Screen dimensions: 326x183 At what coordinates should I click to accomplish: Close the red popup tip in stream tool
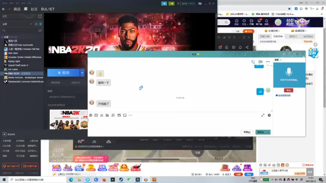(106, 158)
